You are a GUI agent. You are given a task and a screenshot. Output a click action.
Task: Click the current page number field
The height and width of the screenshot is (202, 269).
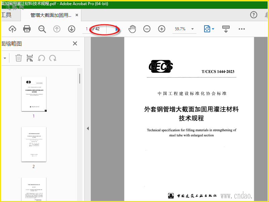[x=87, y=29]
